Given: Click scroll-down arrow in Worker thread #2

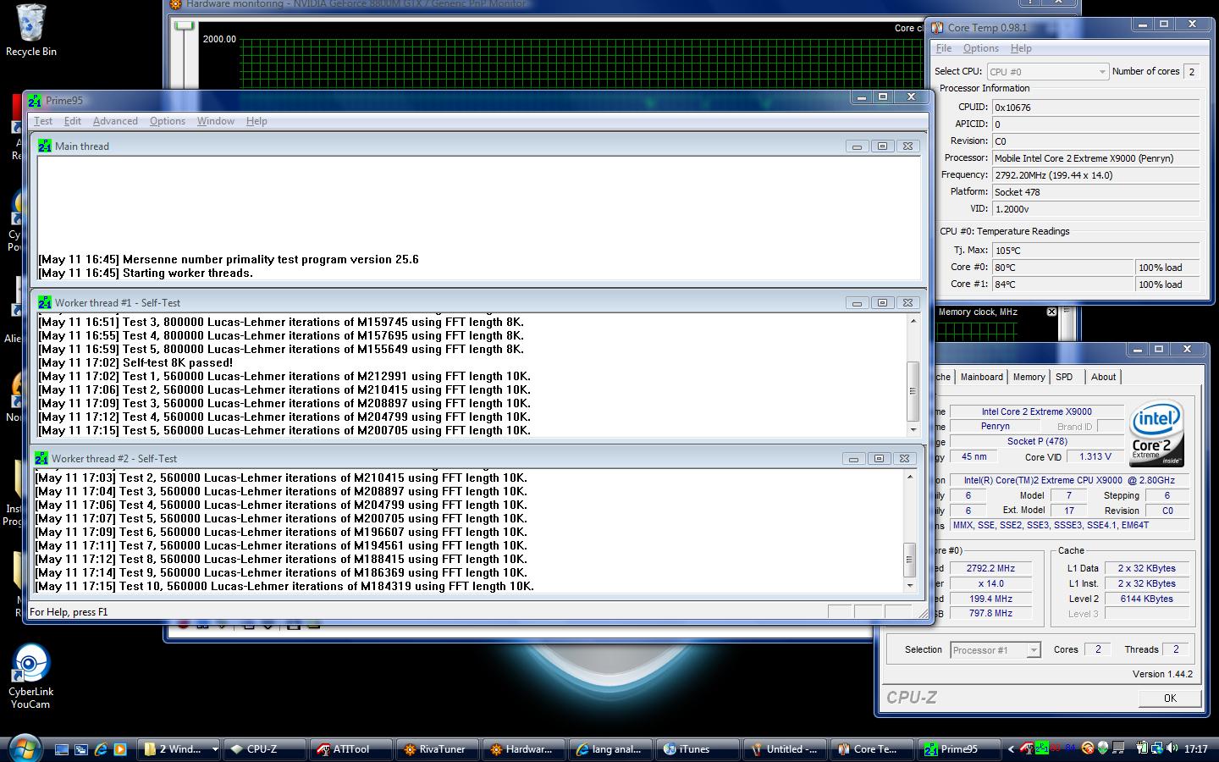Looking at the screenshot, I should 910,586.
